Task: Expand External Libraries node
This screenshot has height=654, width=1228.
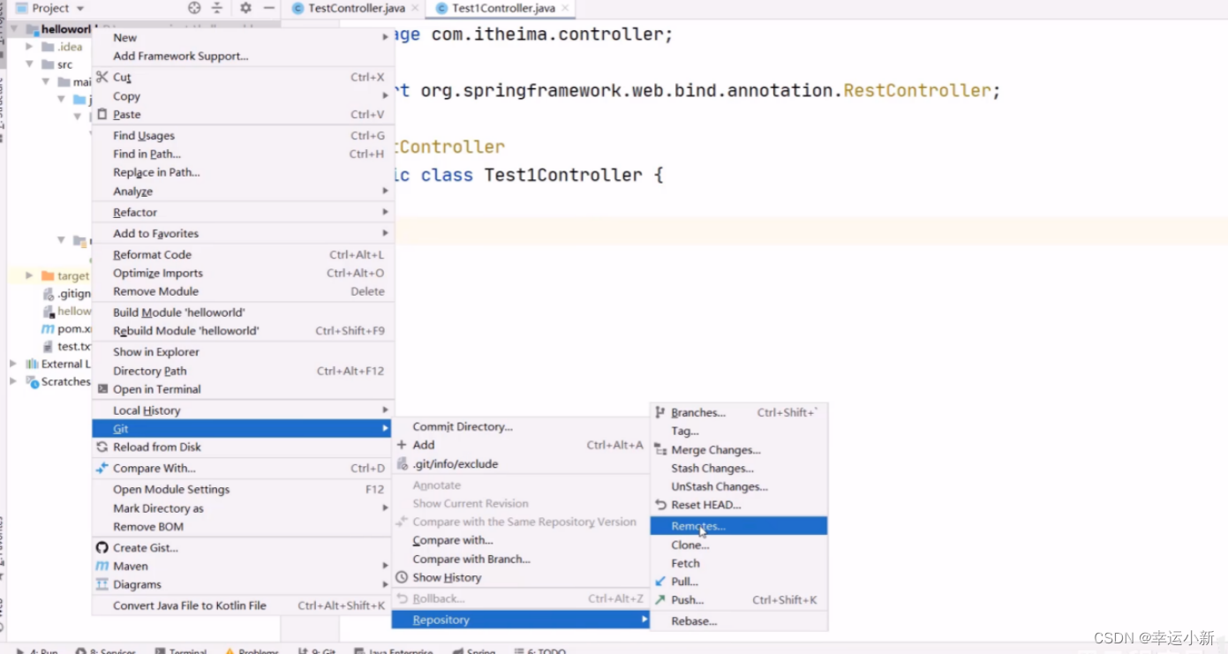Action: pos(13,364)
